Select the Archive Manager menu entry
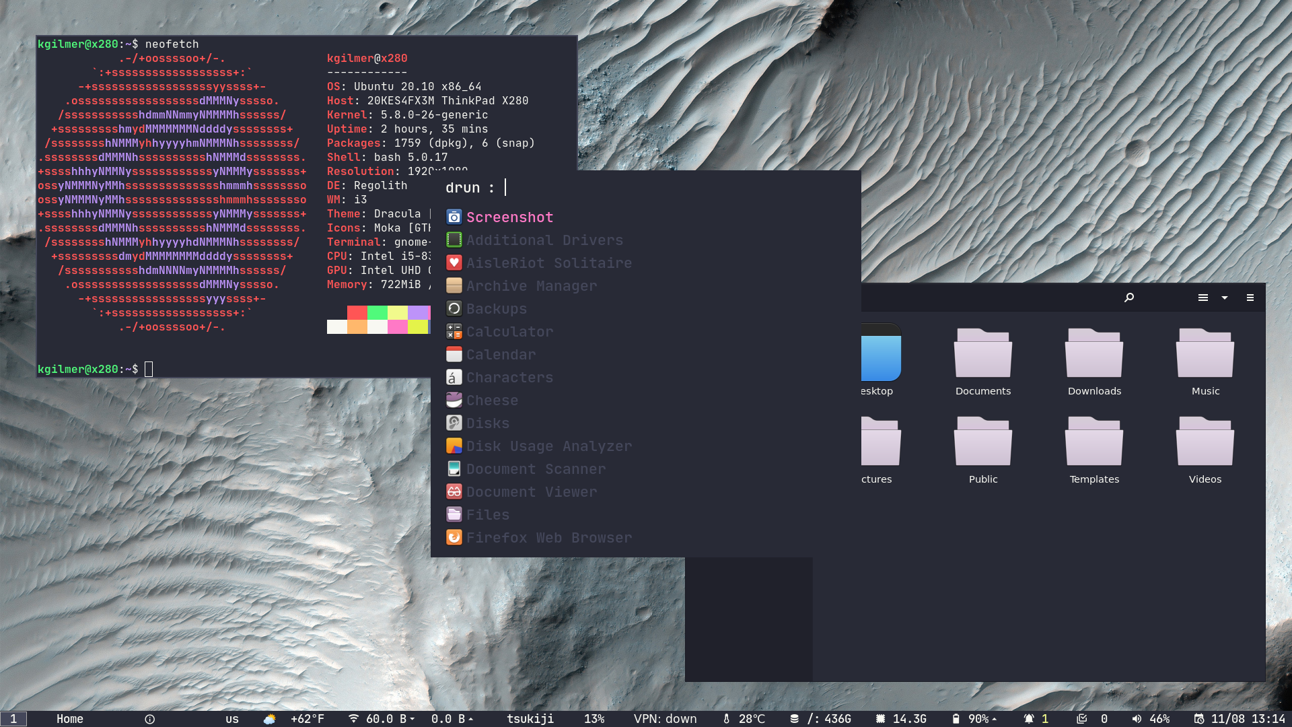The height and width of the screenshot is (727, 1292). coord(531,286)
